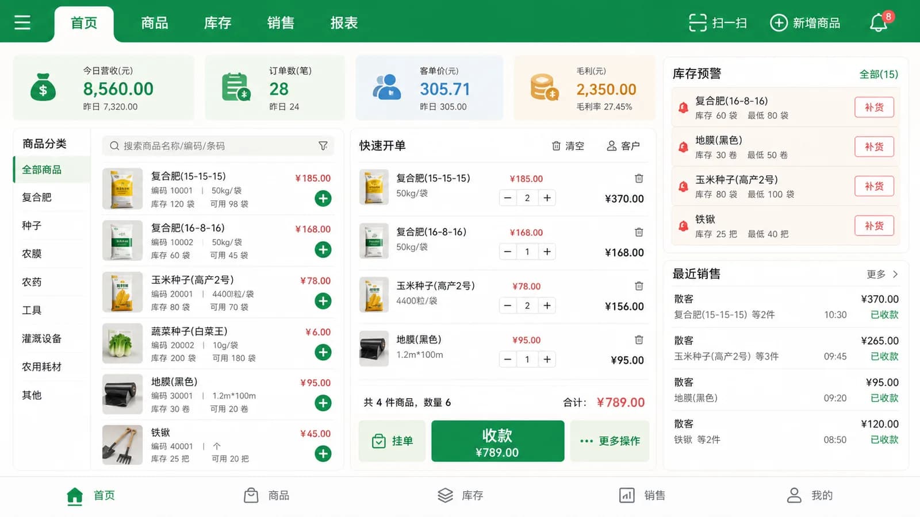Select the 复合肥 category

(52, 197)
